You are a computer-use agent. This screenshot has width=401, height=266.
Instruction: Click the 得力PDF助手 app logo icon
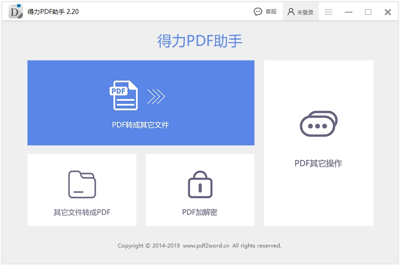click(16, 11)
